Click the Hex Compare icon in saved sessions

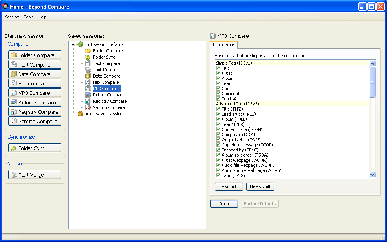coord(89,82)
